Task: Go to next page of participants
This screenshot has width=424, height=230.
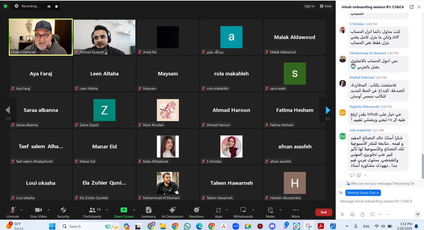Action: [x=328, y=110]
